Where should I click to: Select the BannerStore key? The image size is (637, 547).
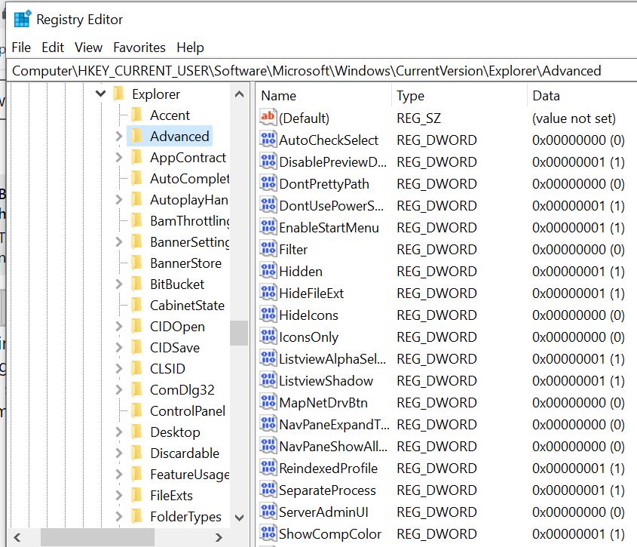coord(185,263)
